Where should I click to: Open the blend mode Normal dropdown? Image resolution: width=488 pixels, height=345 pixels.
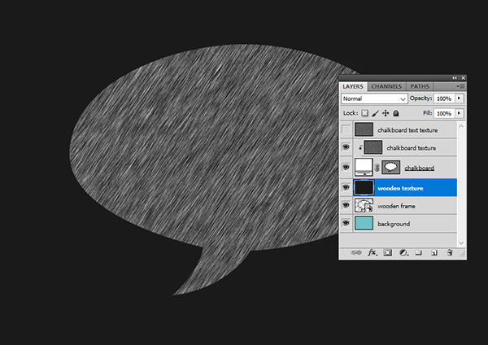click(374, 98)
